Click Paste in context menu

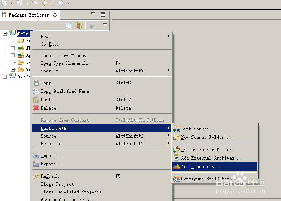[101, 99]
